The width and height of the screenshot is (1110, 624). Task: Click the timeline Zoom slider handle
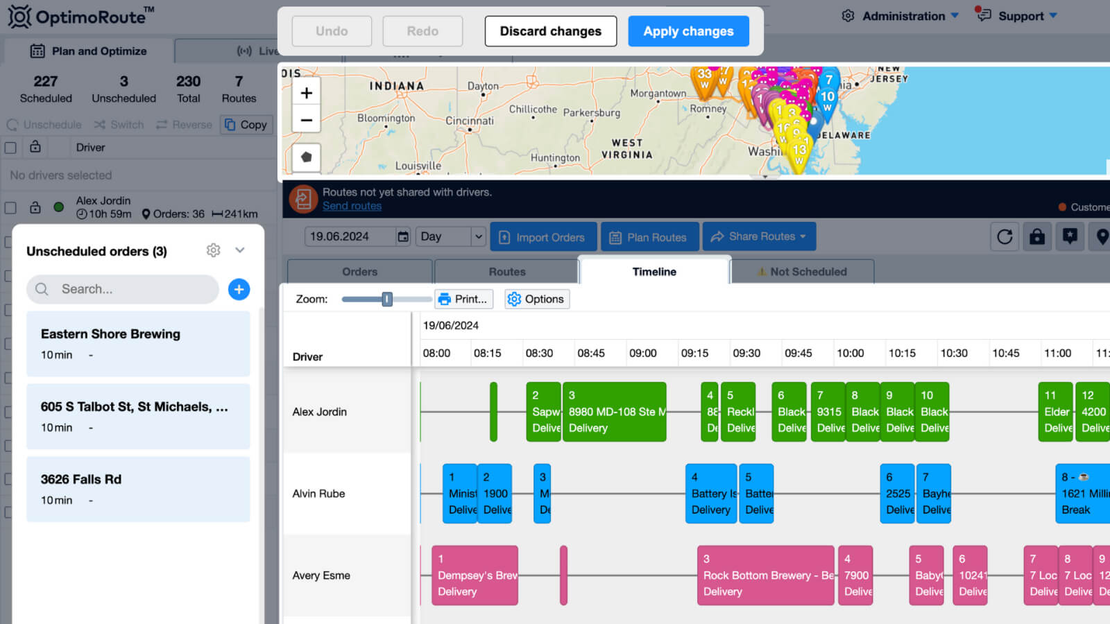coord(387,299)
